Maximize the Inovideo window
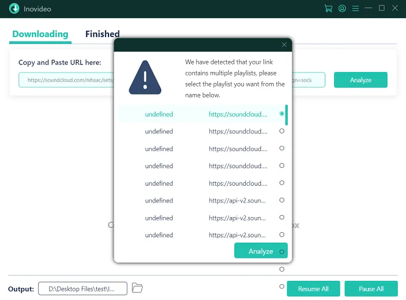This screenshot has height=300, width=406. coord(382,9)
